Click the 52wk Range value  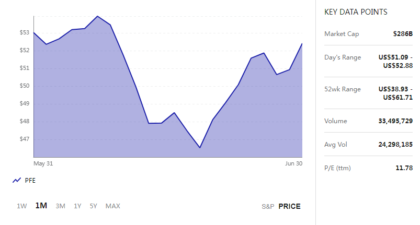point(395,93)
